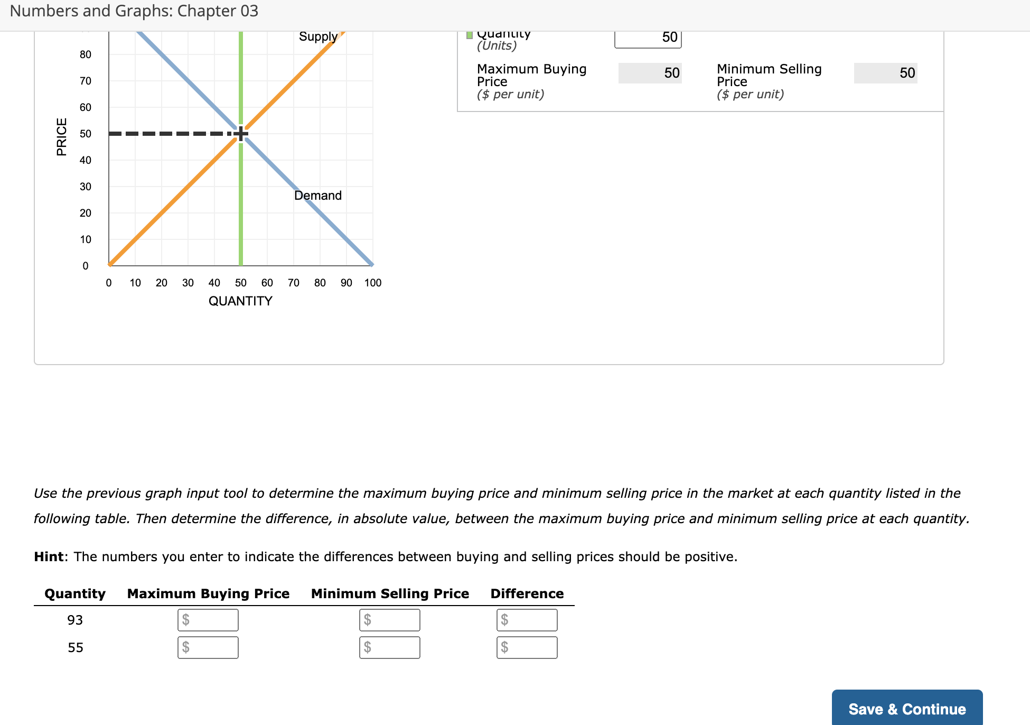Enter the Maximum Buying Price field for quantity 93

[x=208, y=620]
